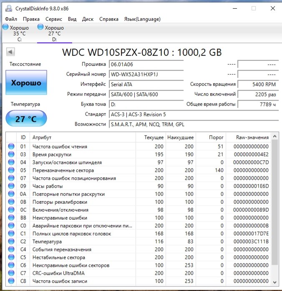Select the raw value 000000017D7E

pyautogui.click(x=251, y=233)
